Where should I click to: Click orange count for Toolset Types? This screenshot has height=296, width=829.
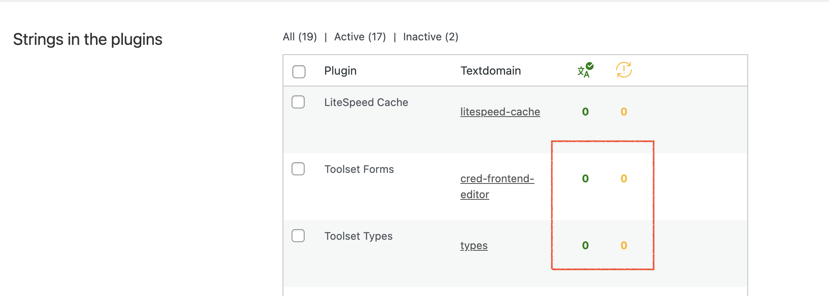624,245
